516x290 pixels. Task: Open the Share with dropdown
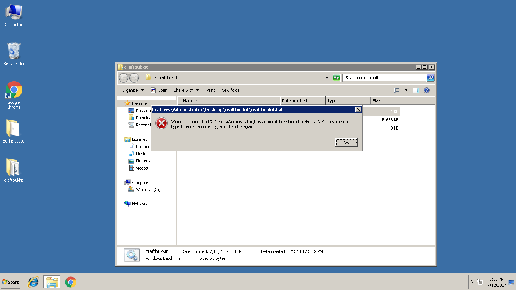[187, 90]
